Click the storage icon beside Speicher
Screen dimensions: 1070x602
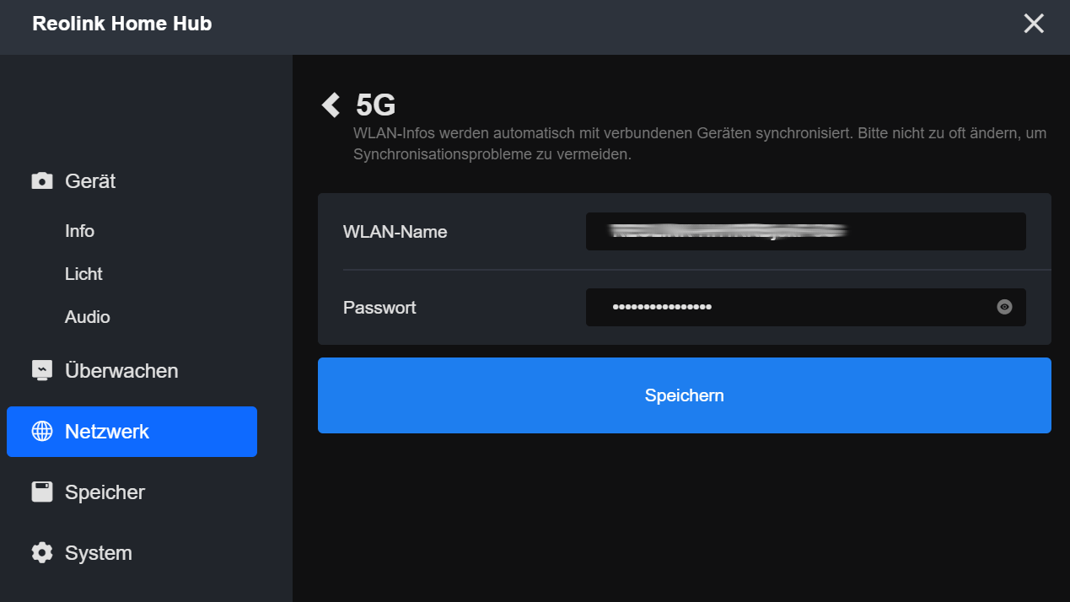point(42,492)
